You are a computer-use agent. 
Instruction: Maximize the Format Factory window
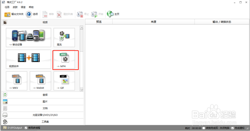click(x=240, y=2)
